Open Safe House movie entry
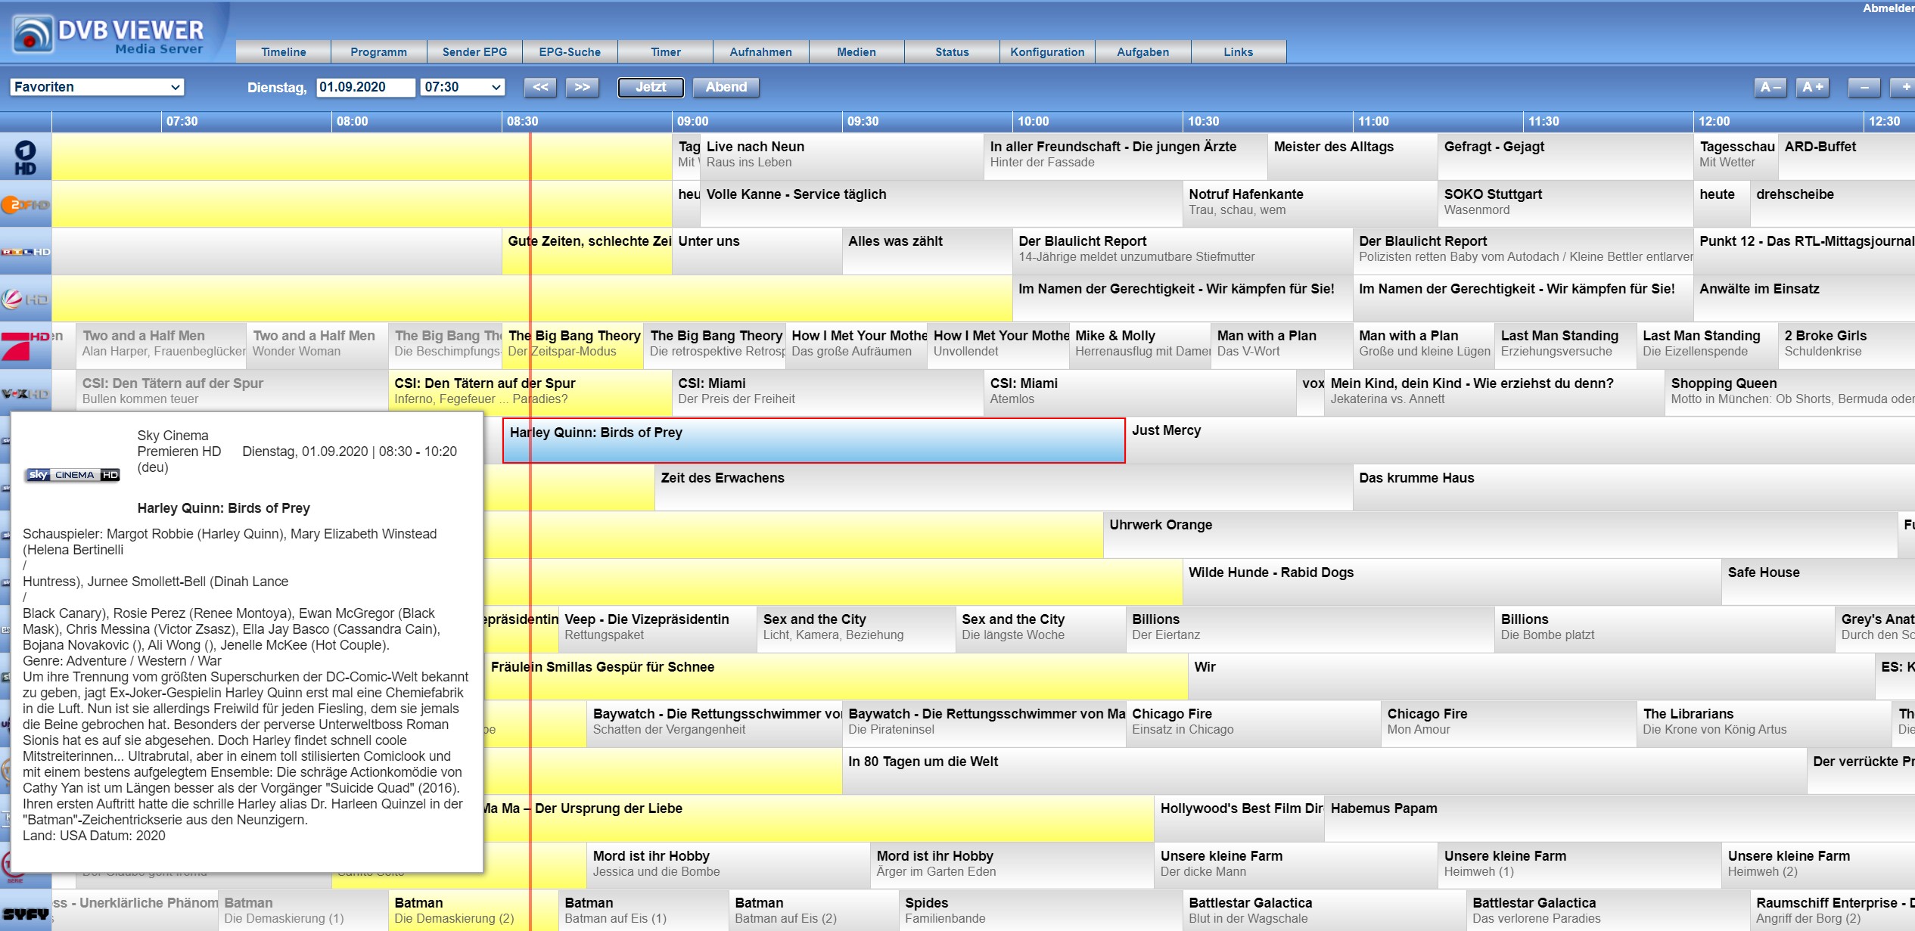The height and width of the screenshot is (931, 1915). click(1818, 582)
